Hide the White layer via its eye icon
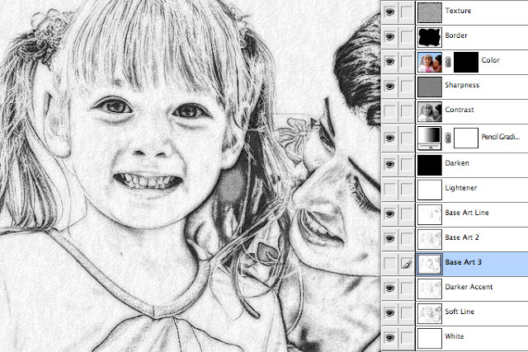This screenshot has height=352, width=528. click(389, 338)
